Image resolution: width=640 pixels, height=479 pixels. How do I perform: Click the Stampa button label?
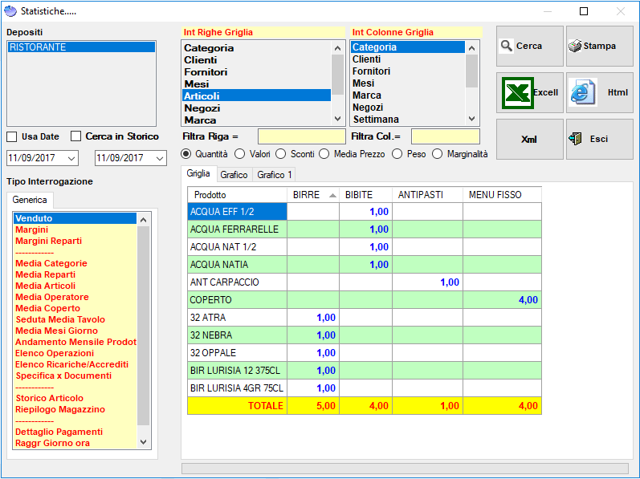tap(600, 46)
